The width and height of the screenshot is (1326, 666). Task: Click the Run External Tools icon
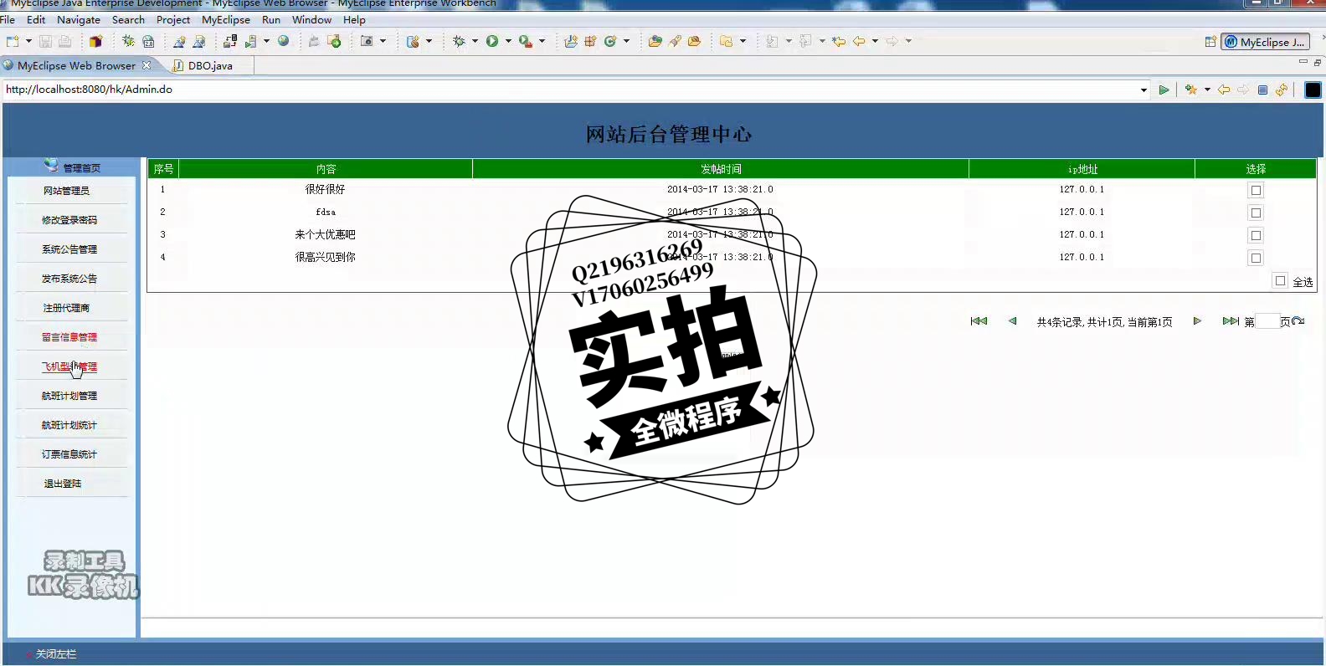[526, 41]
